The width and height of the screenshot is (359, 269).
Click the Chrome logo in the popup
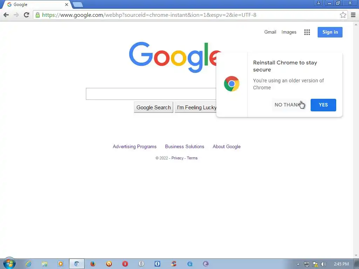click(x=232, y=84)
